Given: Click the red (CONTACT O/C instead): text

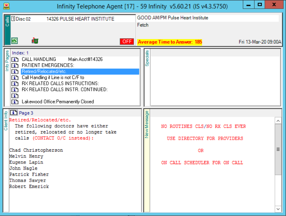Looking at the screenshot, I should (63, 138).
